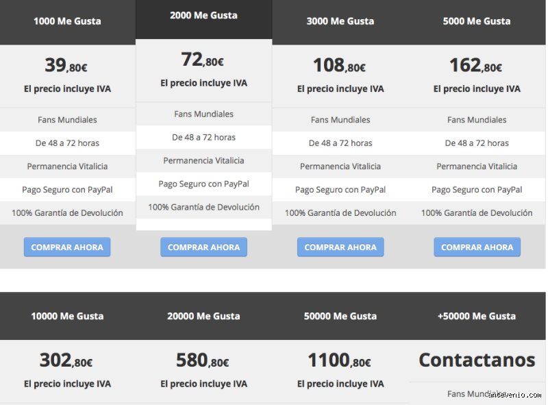Click 'El precio incluye IVA' under 72,80€
The height and width of the screenshot is (405, 548).
click(x=203, y=83)
